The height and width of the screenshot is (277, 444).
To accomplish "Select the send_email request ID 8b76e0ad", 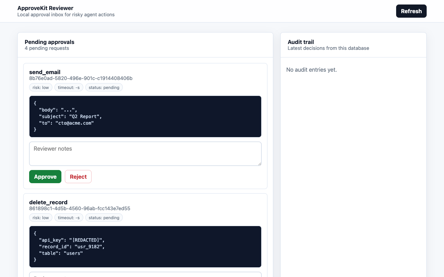I will (x=81, y=78).
